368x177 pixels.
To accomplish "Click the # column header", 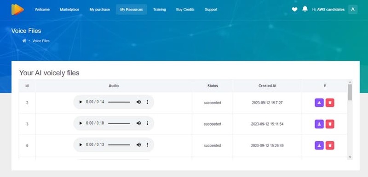I will [325, 86].
